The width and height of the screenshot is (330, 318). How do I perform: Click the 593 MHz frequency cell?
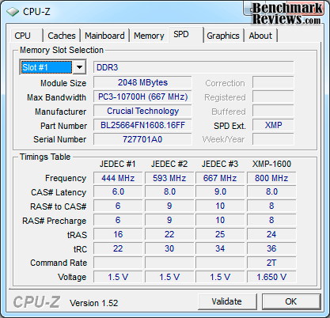(169, 178)
